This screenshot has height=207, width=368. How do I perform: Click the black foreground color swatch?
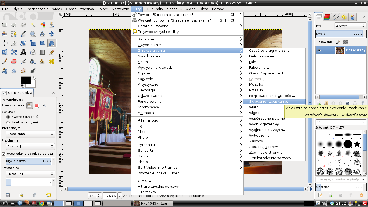26,80
